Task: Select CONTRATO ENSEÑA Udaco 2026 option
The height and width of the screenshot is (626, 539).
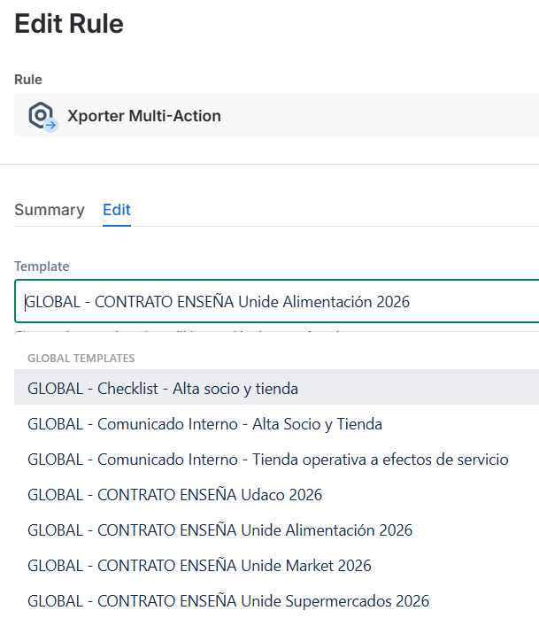Action: (174, 495)
